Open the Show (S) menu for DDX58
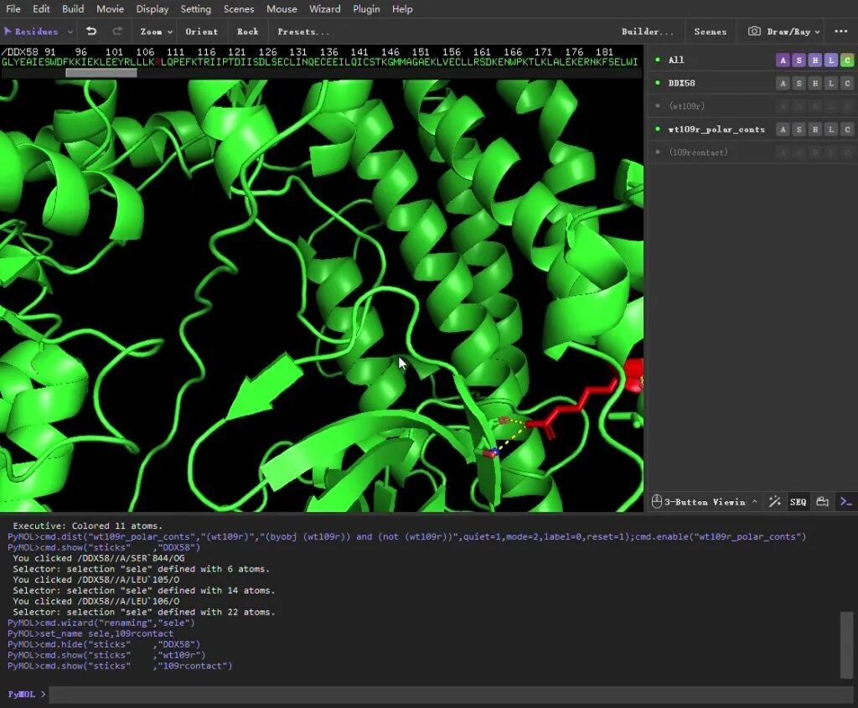The width and height of the screenshot is (858, 708). 799,83
